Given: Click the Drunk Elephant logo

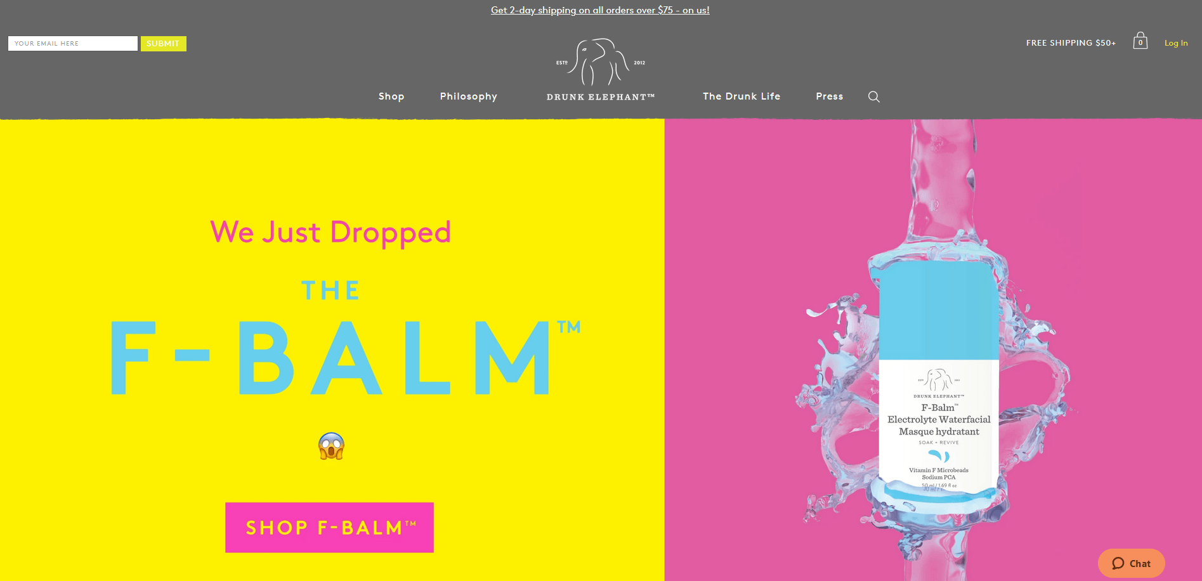Looking at the screenshot, I should point(600,70).
